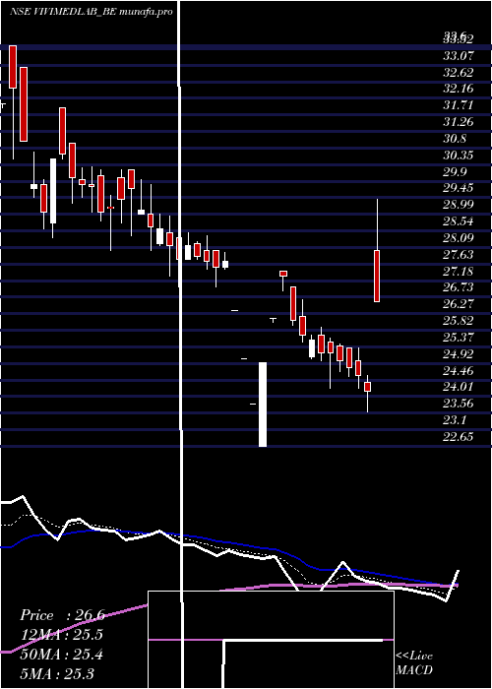Select the 24.01 price axis label
Screen dimensions: 492x689
point(459,387)
